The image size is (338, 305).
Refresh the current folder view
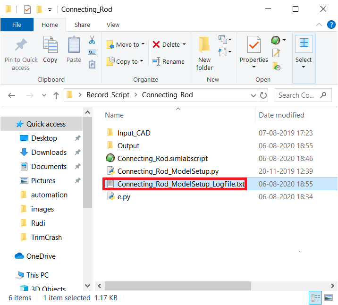[x=263, y=95]
